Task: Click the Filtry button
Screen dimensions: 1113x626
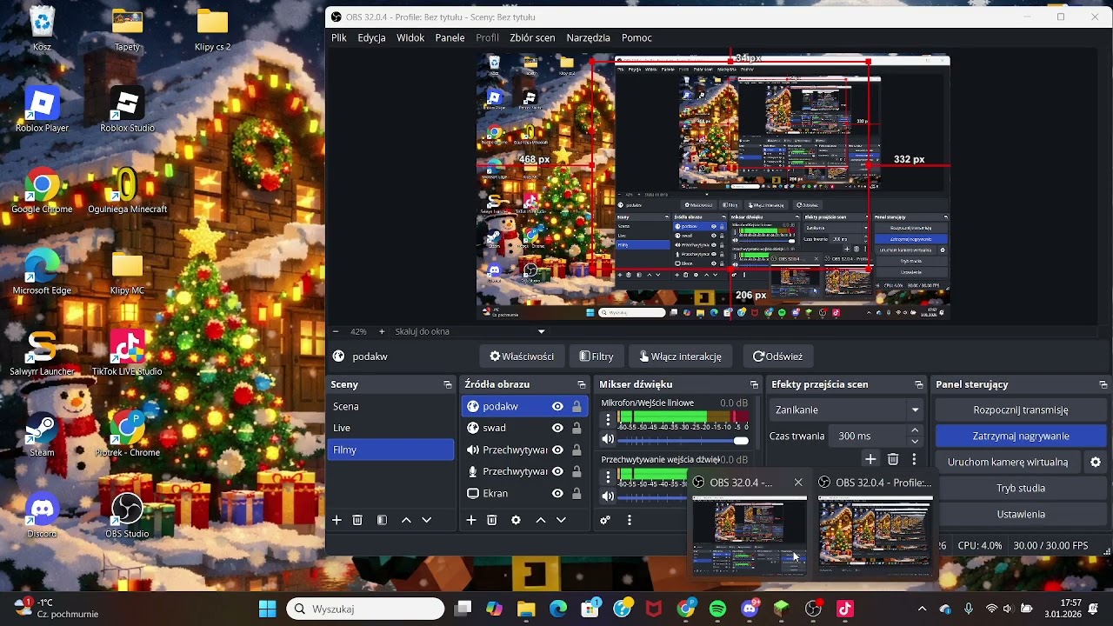Action: pos(596,356)
